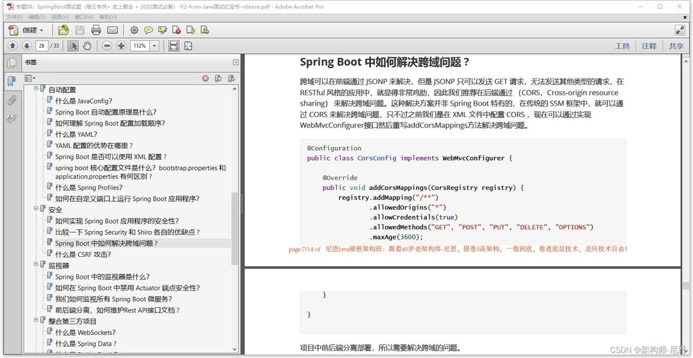Click the delete page icon with red mark

coord(176,30)
